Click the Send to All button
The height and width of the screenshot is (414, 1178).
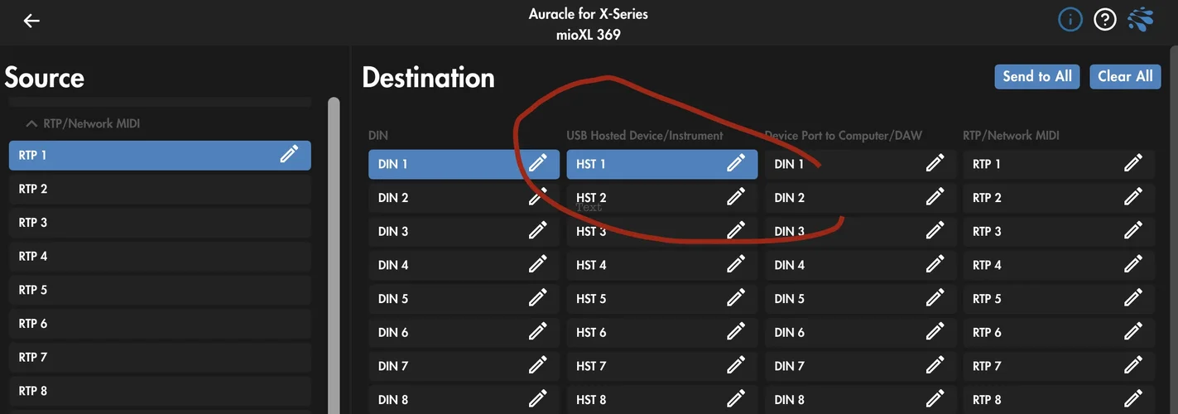click(1036, 76)
